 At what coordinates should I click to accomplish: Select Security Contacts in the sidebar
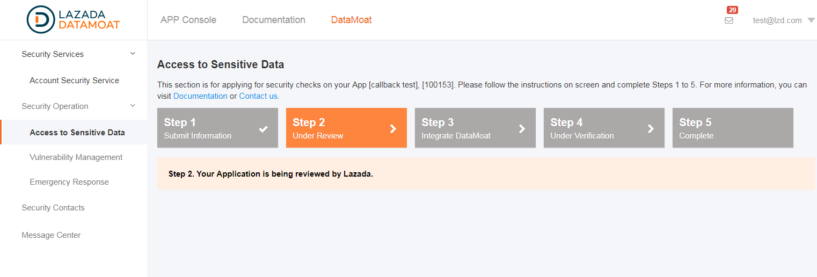tap(53, 208)
